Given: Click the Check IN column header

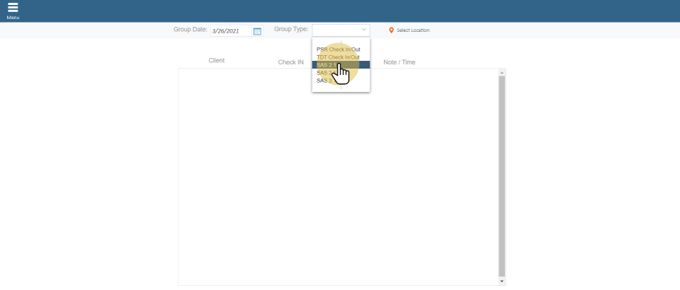Looking at the screenshot, I should click(290, 62).
